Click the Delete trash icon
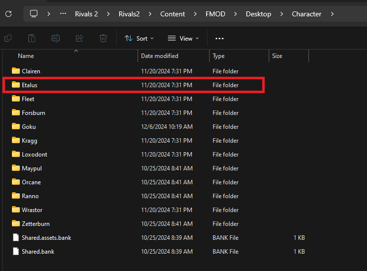The height and width of the screenshot is (271, 367). tap(103, 38)
